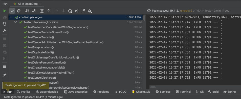Open the Restore Layout icon
241x99 pixels.
5,67
